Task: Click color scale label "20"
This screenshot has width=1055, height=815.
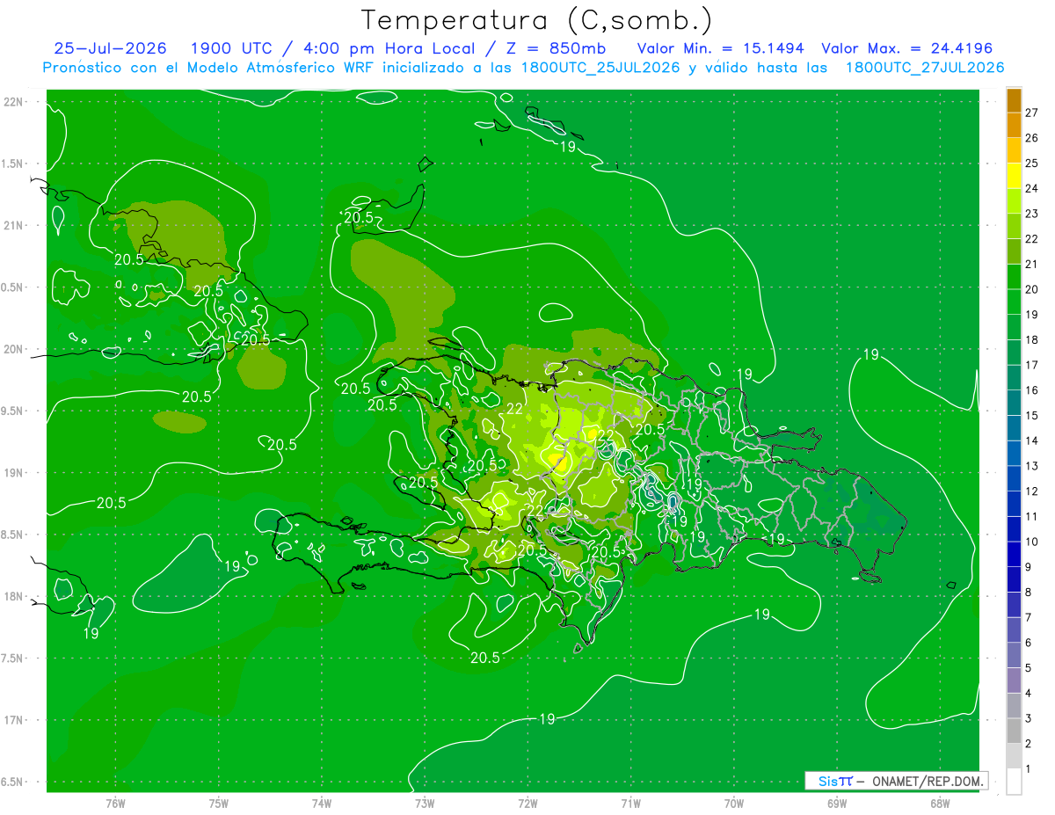Action: [x=1032, y=289]
